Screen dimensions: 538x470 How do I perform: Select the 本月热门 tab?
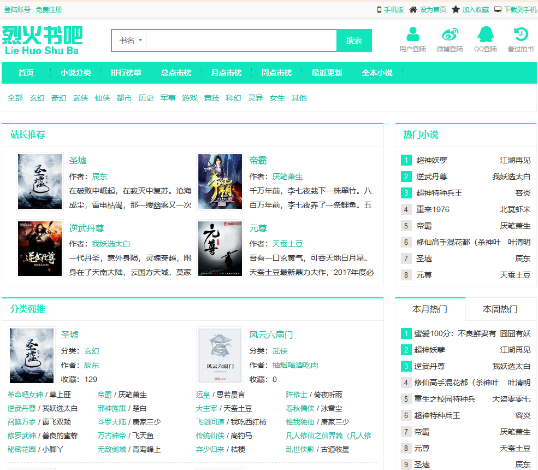point(430,309)
